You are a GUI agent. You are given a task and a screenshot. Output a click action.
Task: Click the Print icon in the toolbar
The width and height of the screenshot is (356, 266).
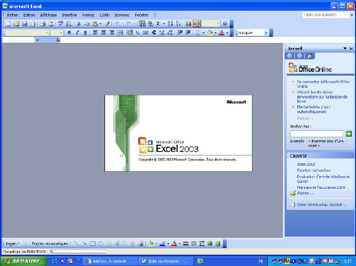(x=43, y=24)
